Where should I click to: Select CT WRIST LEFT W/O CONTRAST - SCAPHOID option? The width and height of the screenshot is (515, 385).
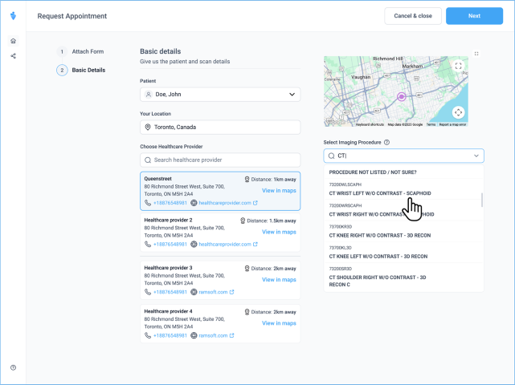click(380, 193)
